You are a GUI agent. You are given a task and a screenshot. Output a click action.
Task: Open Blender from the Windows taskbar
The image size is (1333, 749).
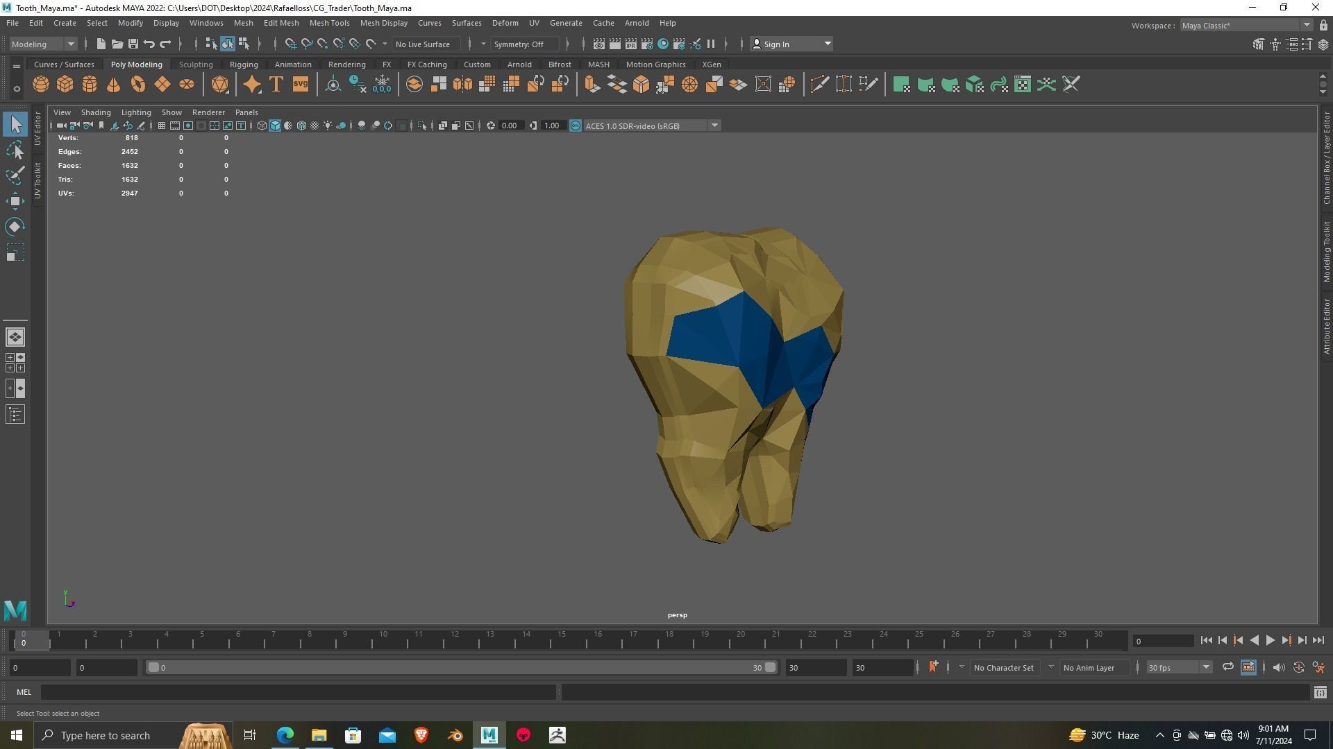click(455, 735)
